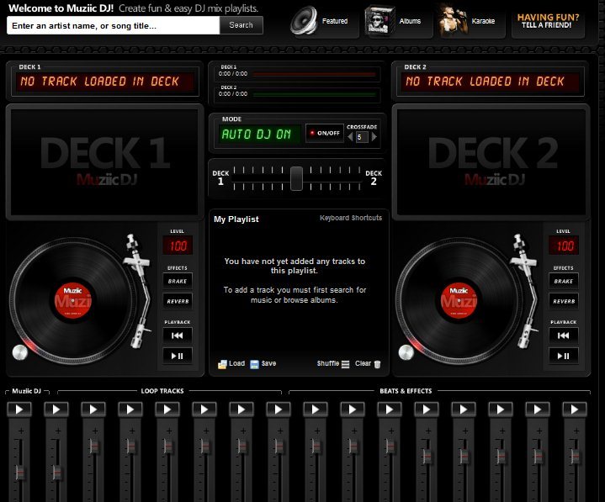
Task: Increase crossfade value with right arrow
Action: point(374,137)
